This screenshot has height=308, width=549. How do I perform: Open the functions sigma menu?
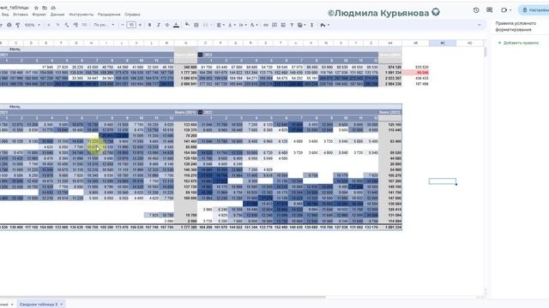pos(311,25)
